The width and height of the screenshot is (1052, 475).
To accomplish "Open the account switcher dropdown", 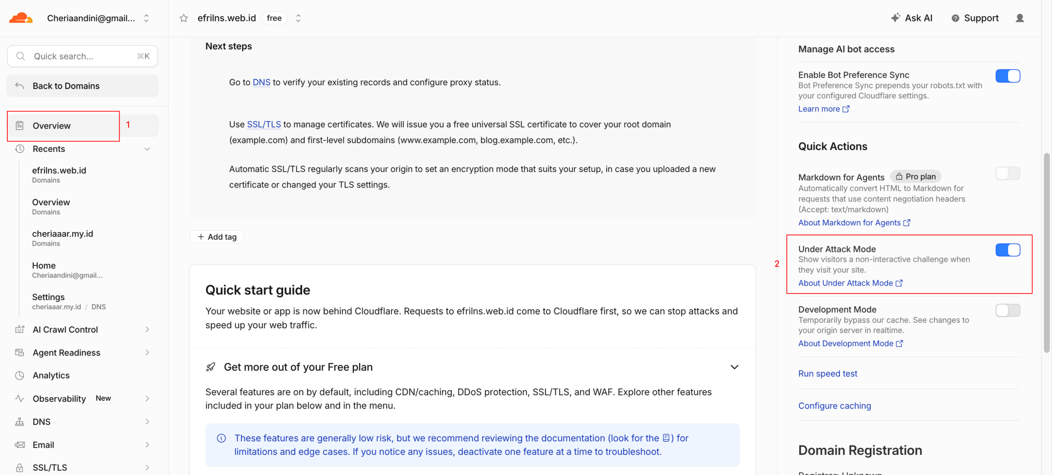I will [146, 18].
